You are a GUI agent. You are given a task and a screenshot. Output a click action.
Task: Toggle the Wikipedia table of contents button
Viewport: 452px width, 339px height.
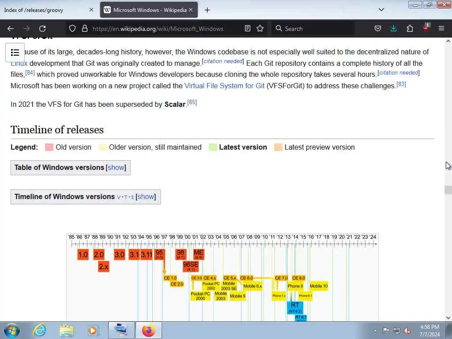click(15, 53)
